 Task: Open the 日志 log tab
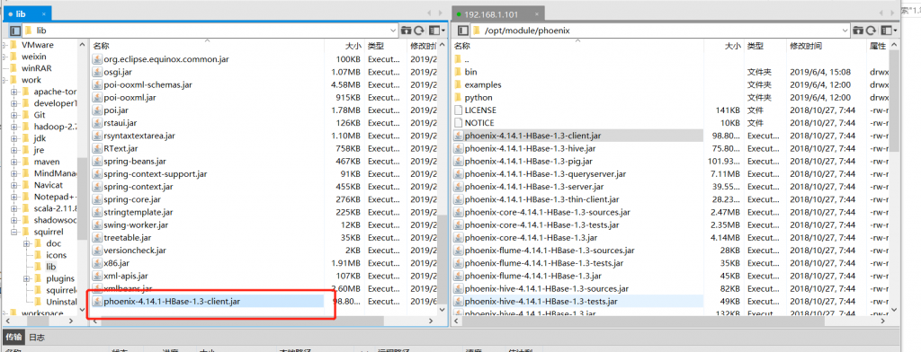pyautogui.click(x=36, y=338)
